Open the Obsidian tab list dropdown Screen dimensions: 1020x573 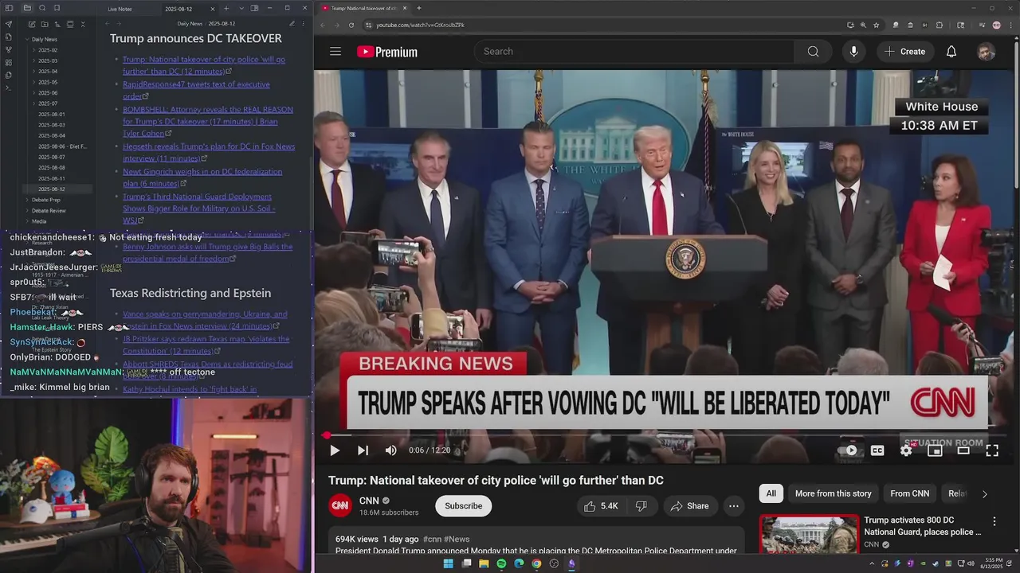click(241, 8)
